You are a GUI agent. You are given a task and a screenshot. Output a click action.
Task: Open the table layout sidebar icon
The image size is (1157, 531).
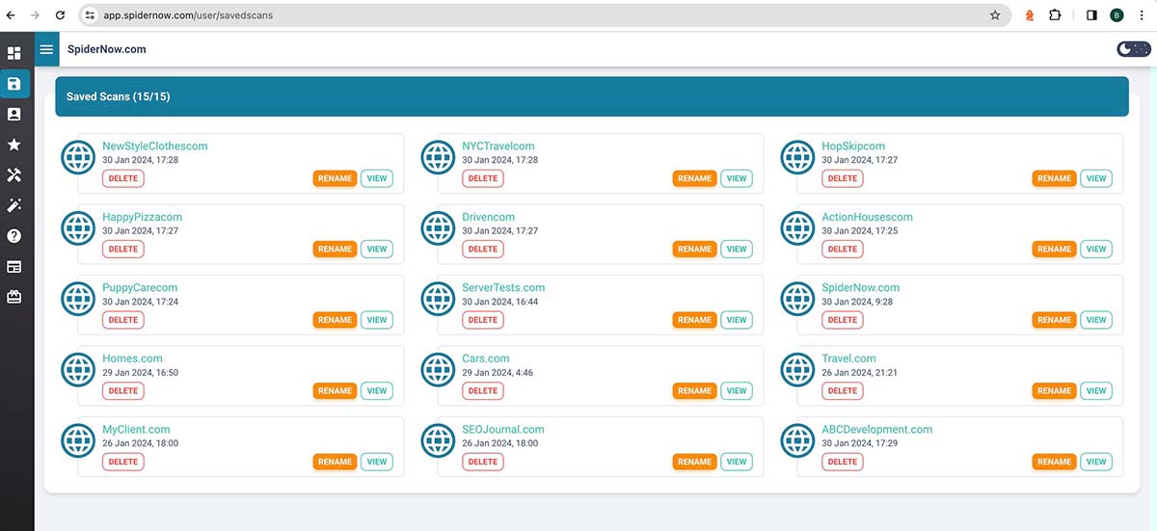pyautogui.click(x=13, y=267)
